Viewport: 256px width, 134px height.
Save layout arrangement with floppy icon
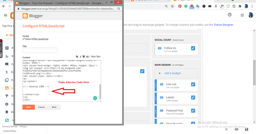pos(246,129)
